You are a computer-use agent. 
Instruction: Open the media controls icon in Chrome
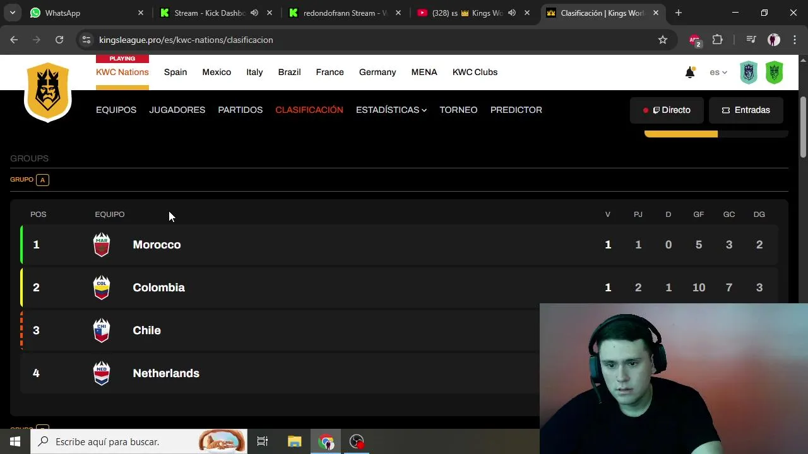coord(751,40)
